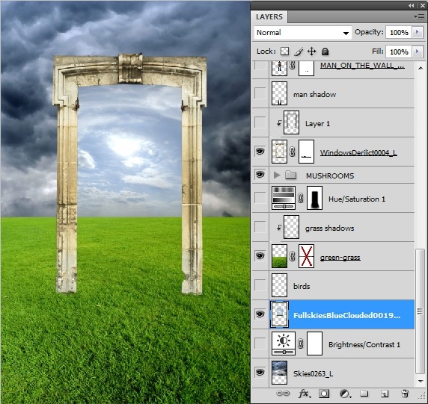
Task: Hide the Skies0263_L layer
Action: [x=260, y=373]
